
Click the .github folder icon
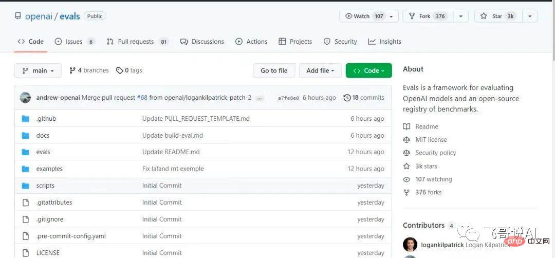(26, 119)
